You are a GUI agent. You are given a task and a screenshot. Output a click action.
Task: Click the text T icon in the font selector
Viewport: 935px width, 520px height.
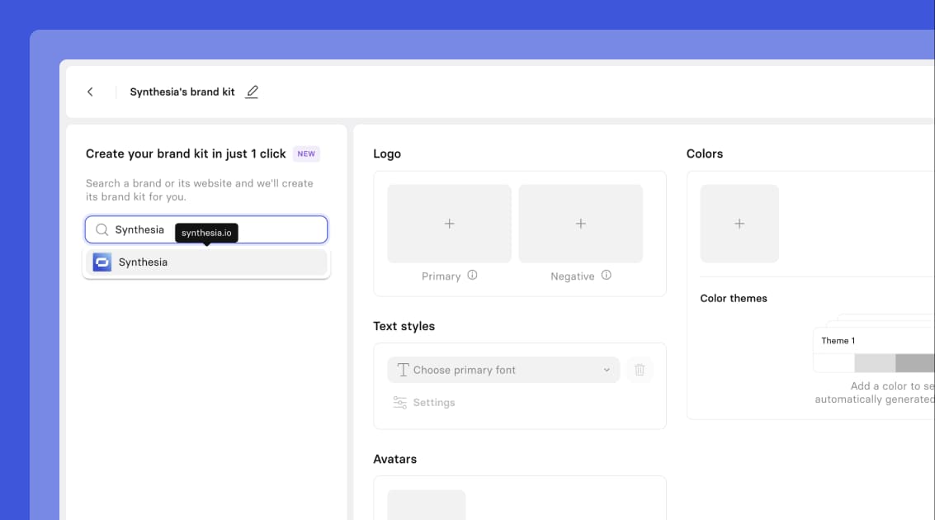tap(403, 370)
